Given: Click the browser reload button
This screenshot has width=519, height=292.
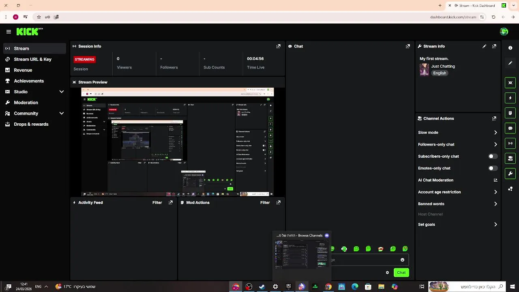Looking at the screenshot, I should (x=493, y=17).
